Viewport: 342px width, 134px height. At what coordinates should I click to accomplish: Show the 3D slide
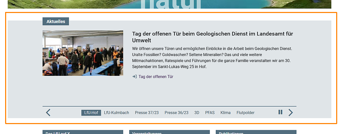pyautogui.click(x=197, y=113)
